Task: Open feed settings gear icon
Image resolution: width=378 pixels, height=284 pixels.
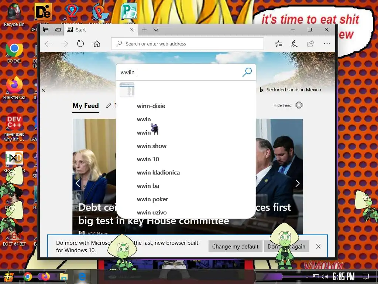Action: coord(299,105)
